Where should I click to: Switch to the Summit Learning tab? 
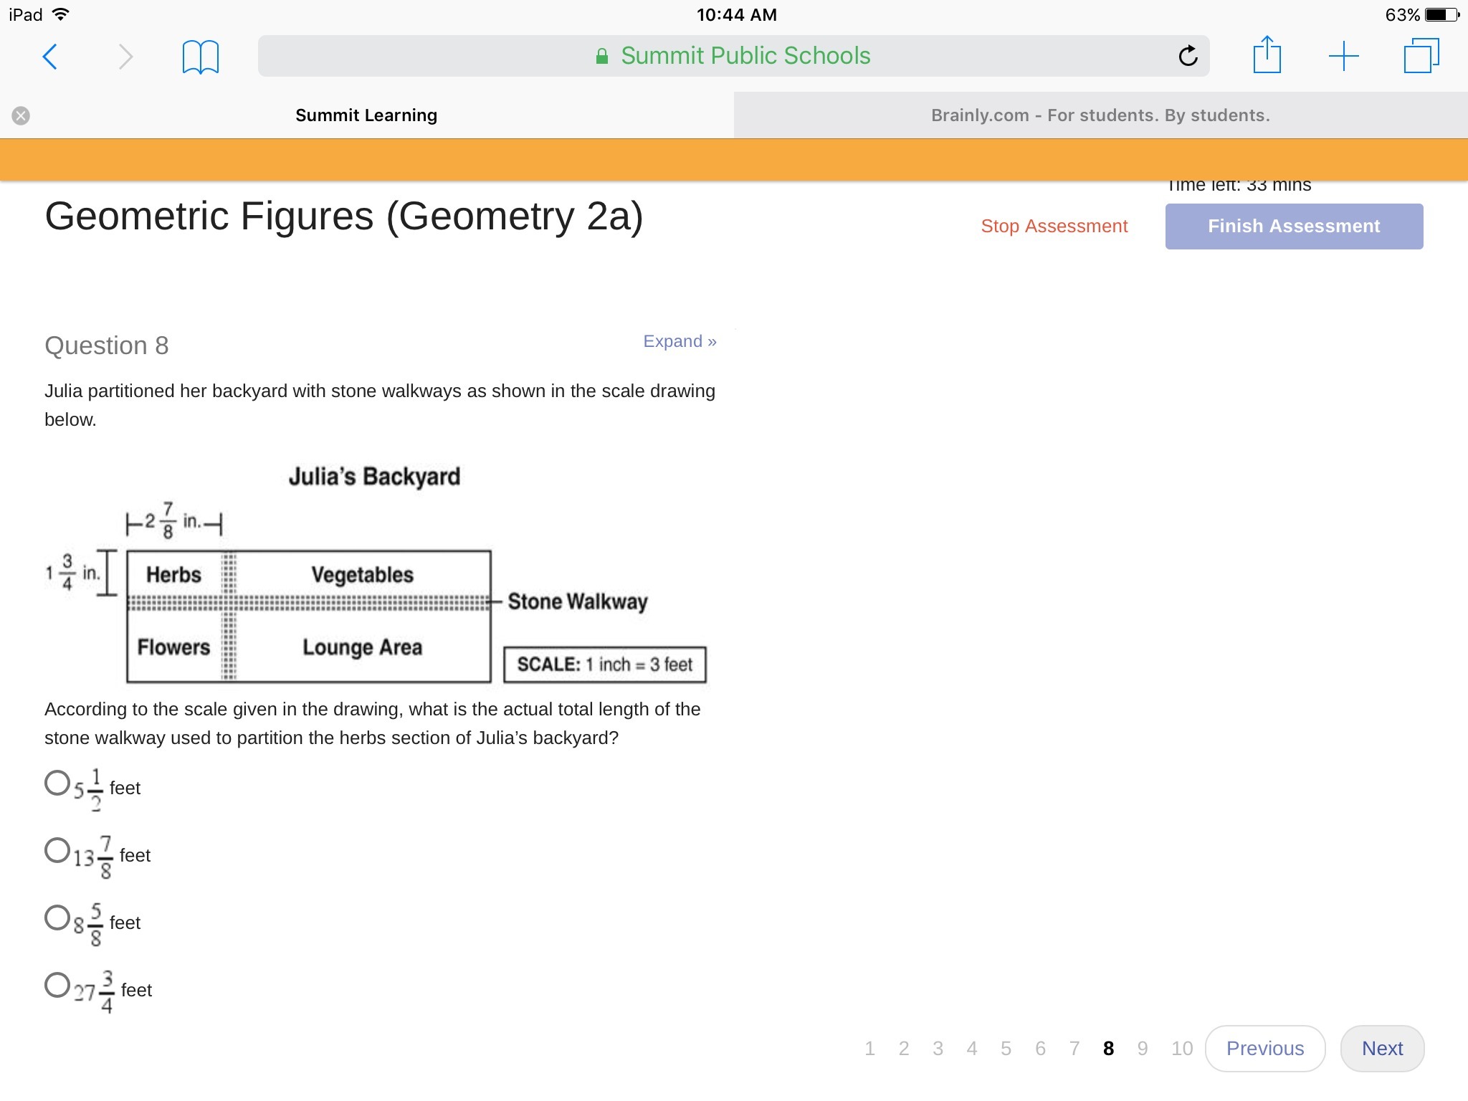[366, 115]
